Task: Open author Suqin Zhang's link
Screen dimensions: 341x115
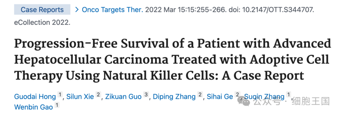Action: (264, 96)
